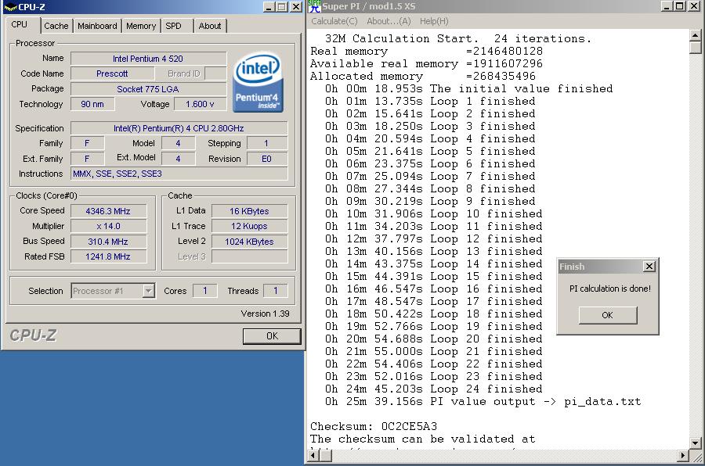Screen dimensions: 705x466
Task: Click the empty Brand ID field
Action: pyautogui.click(x=216, y=73)
